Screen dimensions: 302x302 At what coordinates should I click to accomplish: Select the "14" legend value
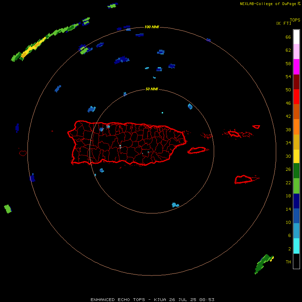pyautogui.click(x=288, y=209)
